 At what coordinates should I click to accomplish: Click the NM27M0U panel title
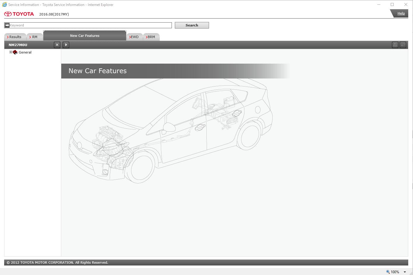click(x=18, y=45)
